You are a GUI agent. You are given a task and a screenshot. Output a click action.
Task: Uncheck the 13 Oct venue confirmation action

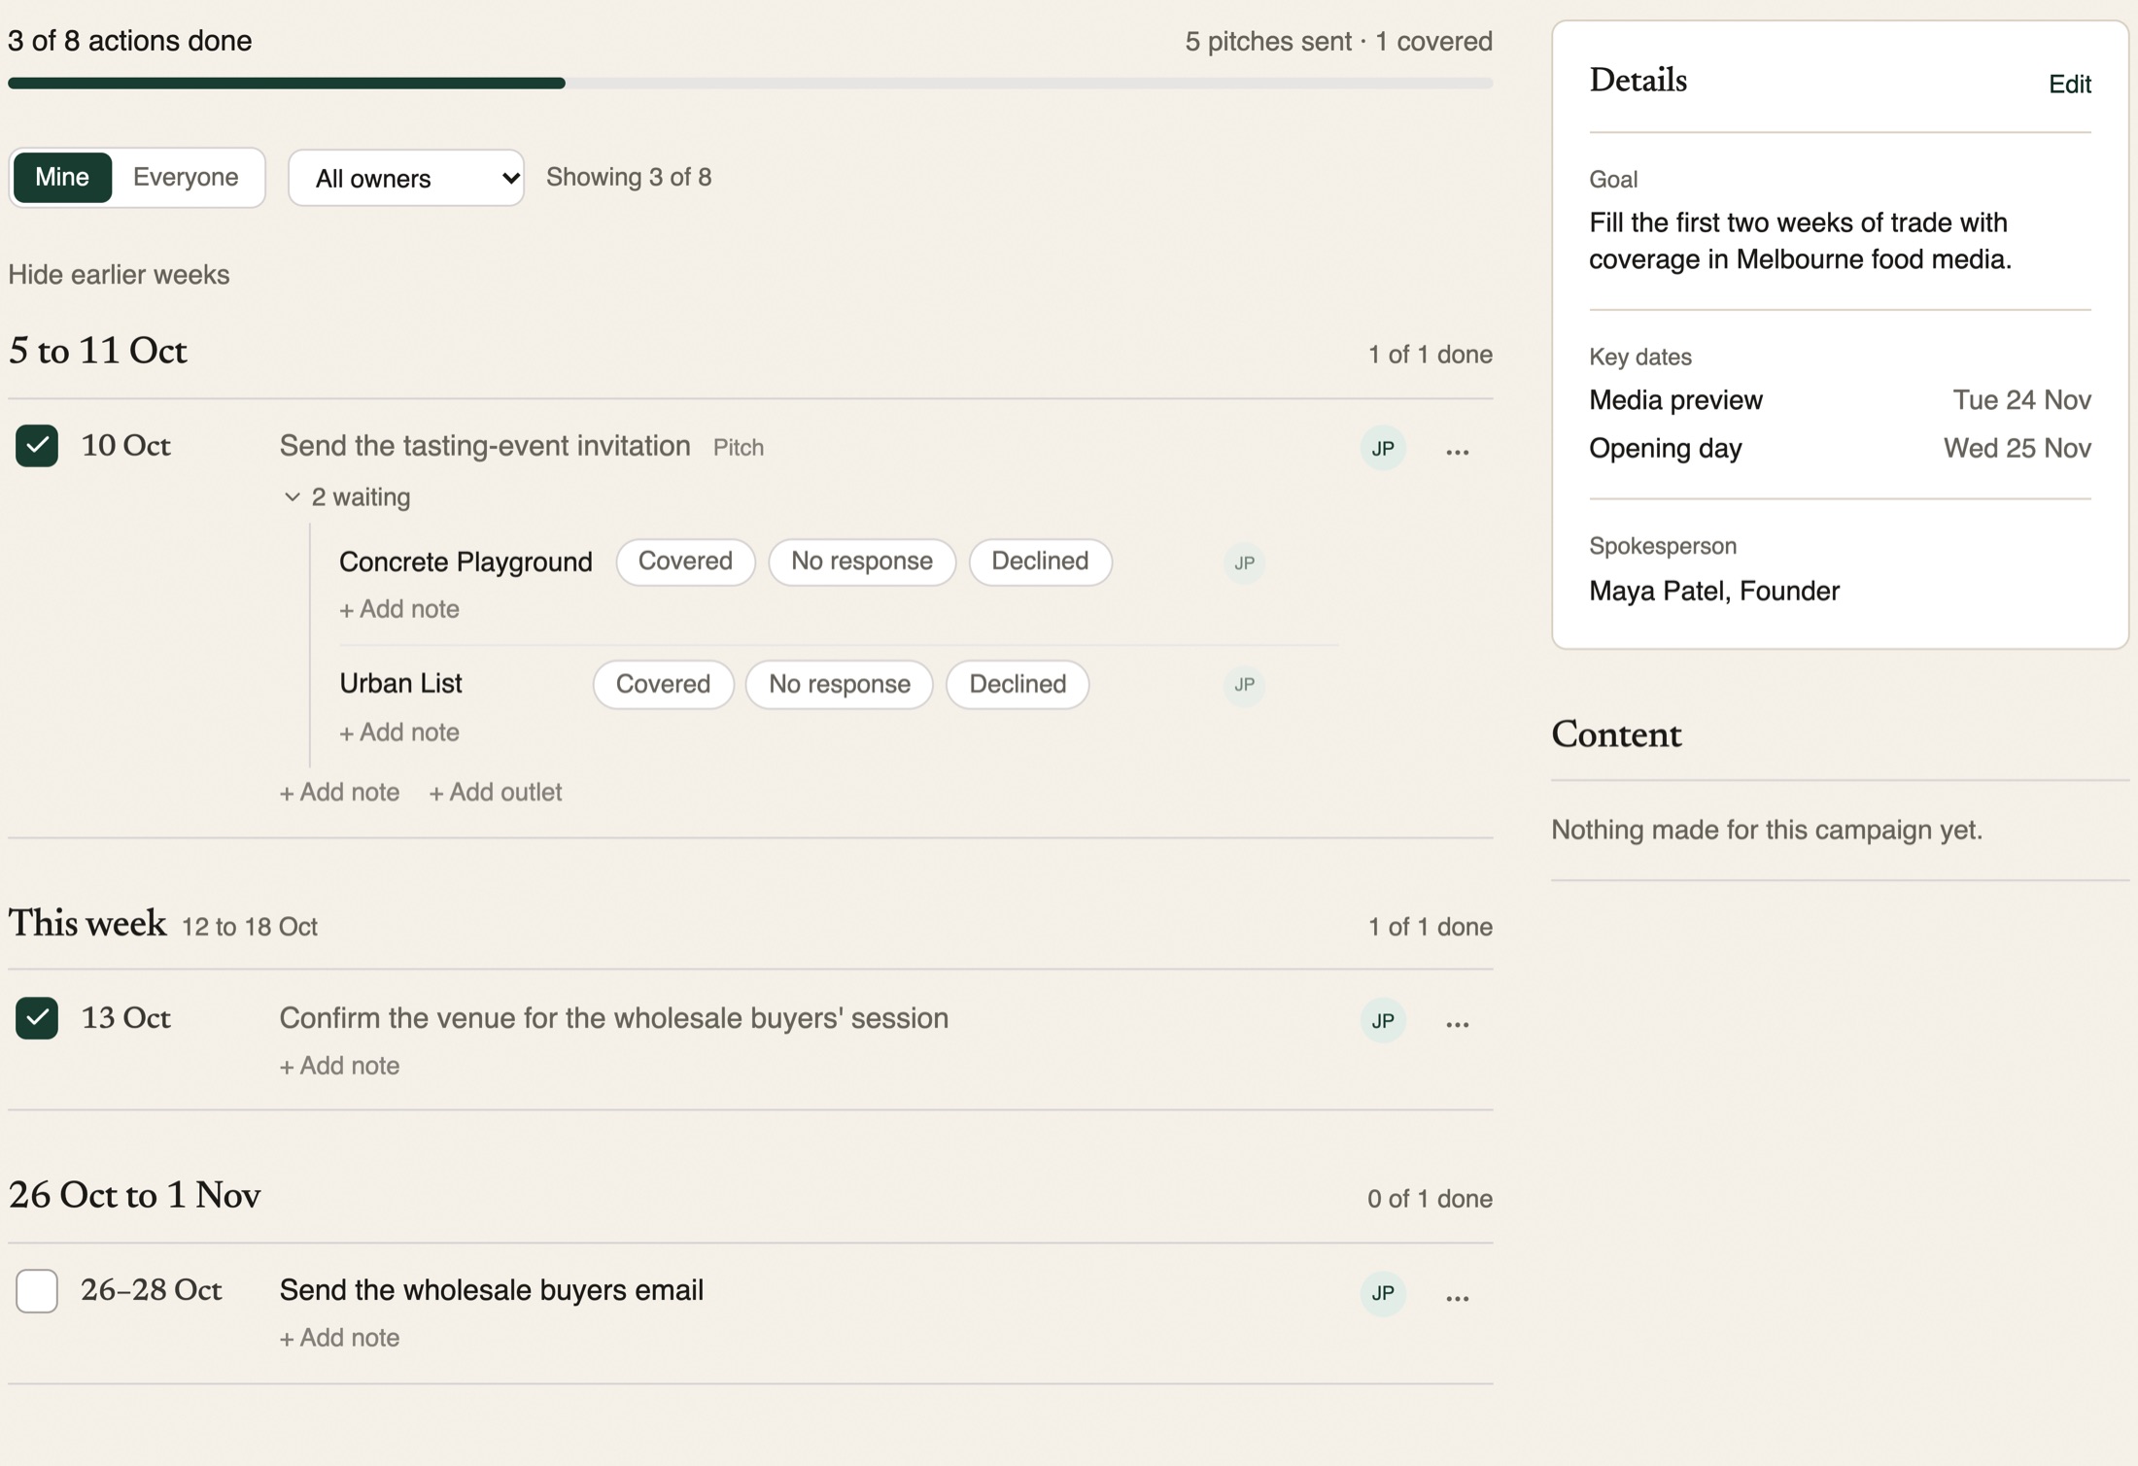tap(37, 1018)
